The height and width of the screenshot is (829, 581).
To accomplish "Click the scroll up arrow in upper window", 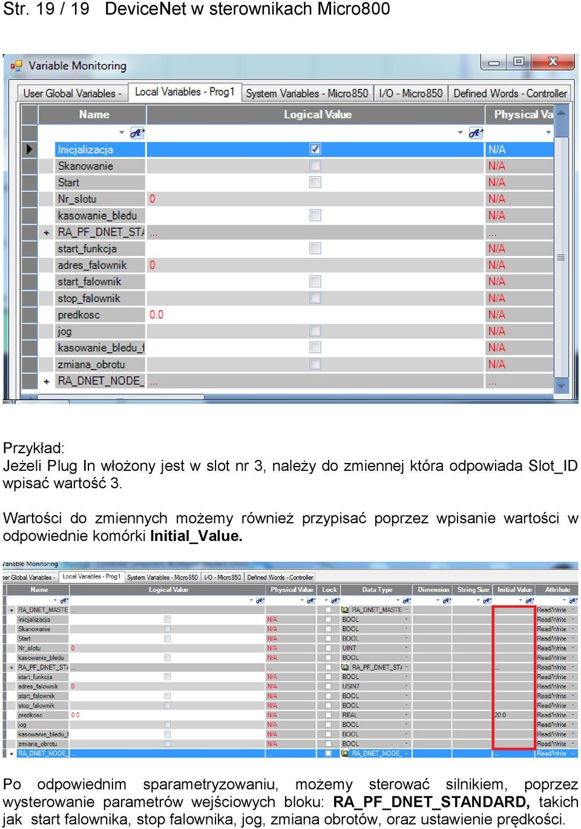I will 562,113.
